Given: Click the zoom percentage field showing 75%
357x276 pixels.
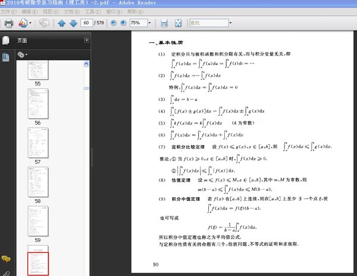Looking at the screenshot, I should (x=139, y=23).
